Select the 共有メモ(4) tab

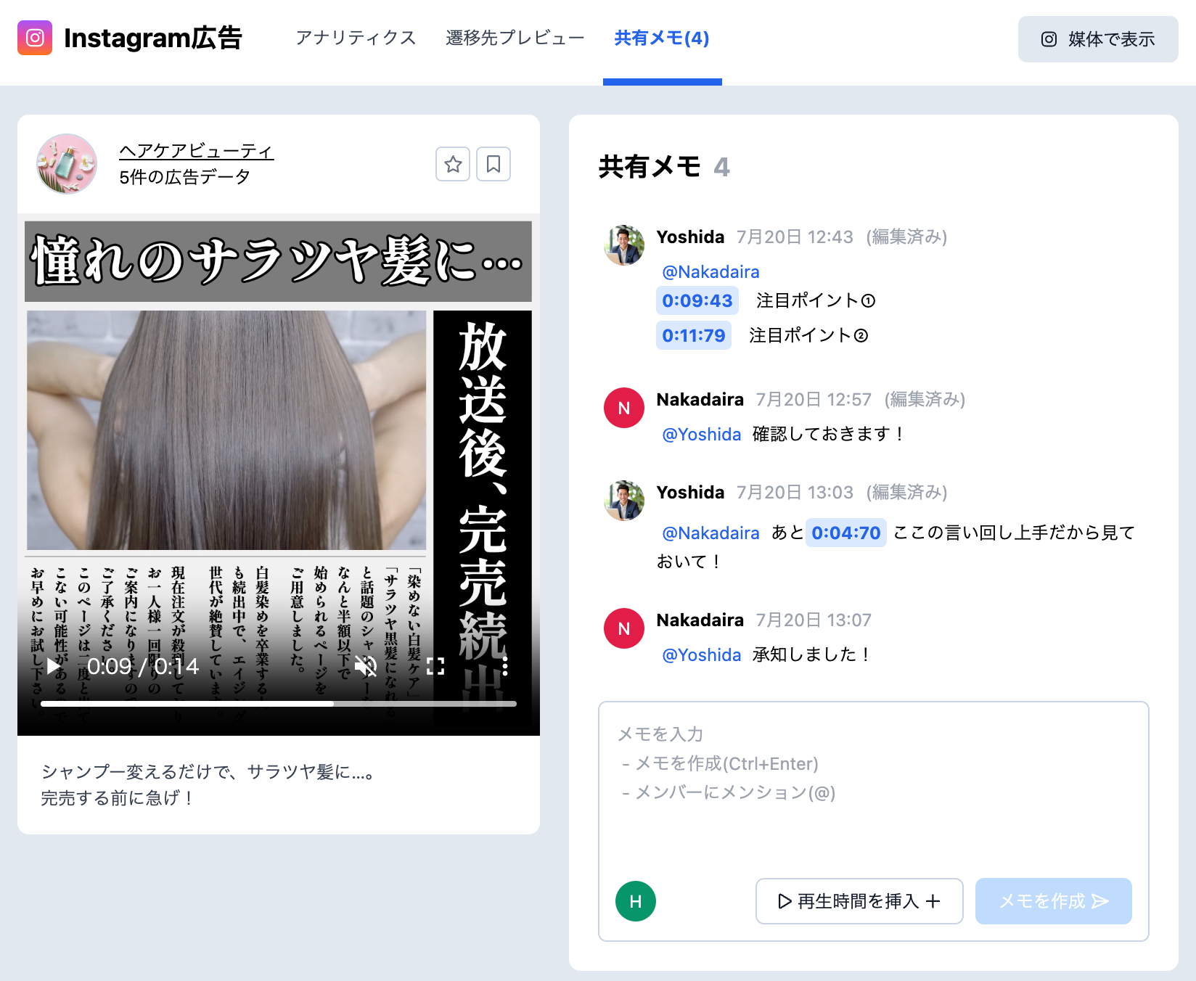click(x=662, y=38)
